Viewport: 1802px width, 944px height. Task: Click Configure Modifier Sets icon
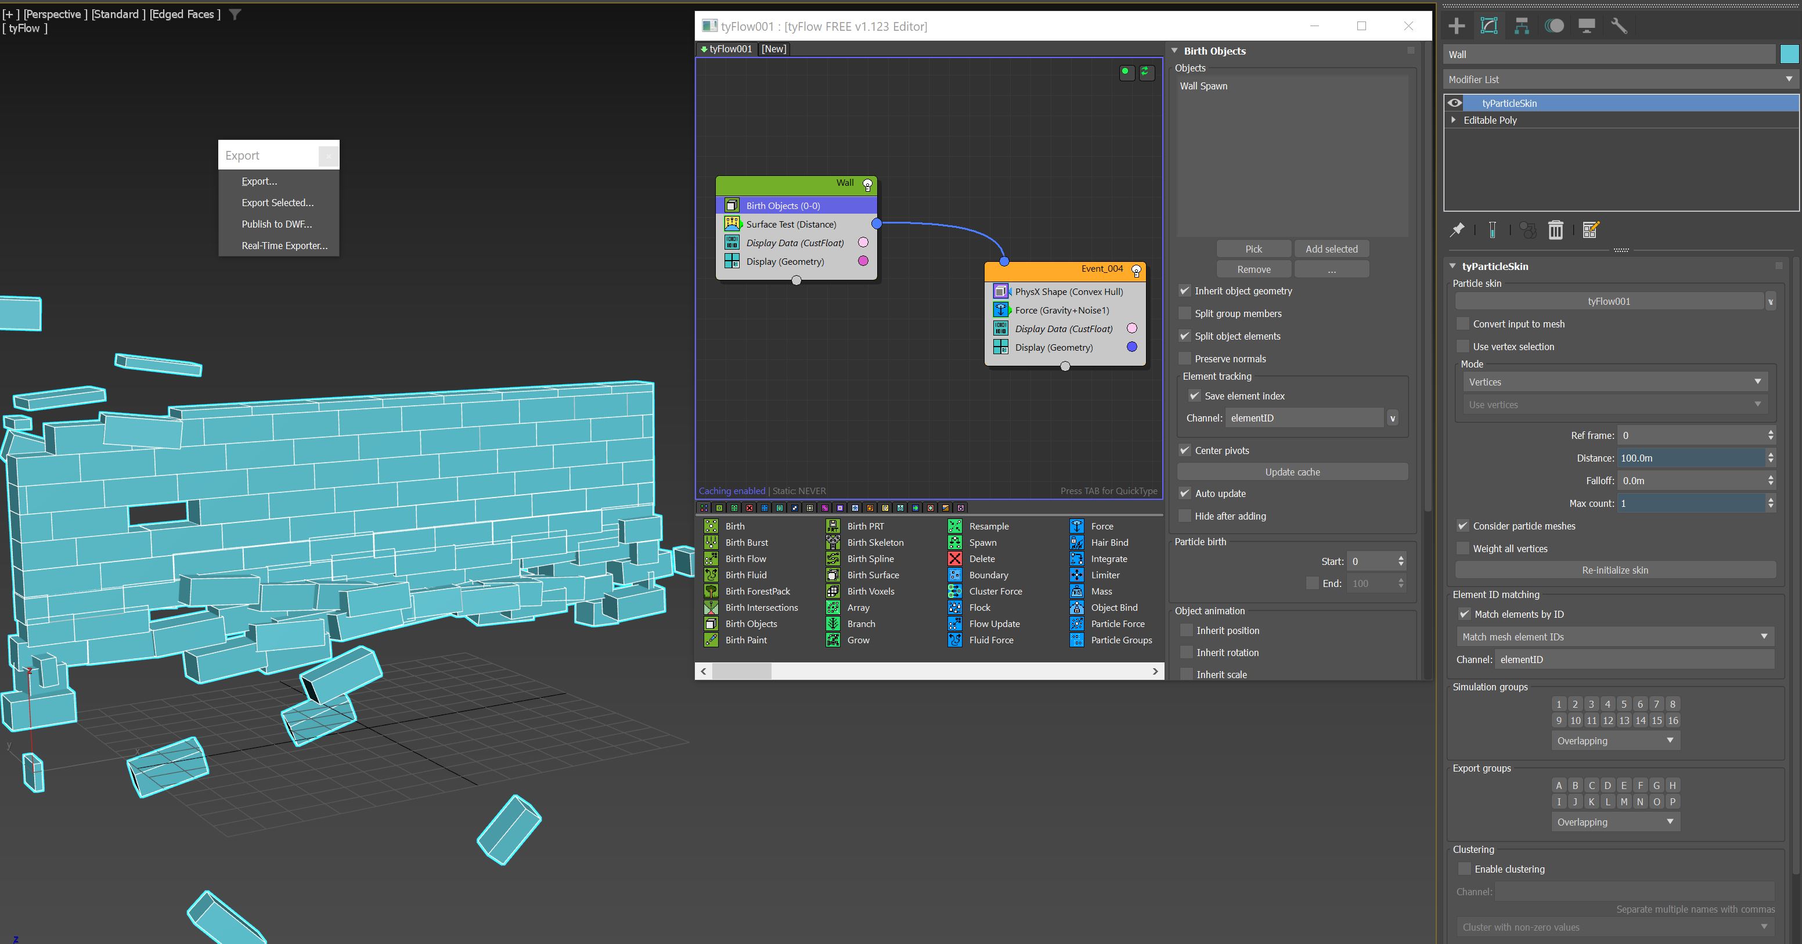[1591, 229]
